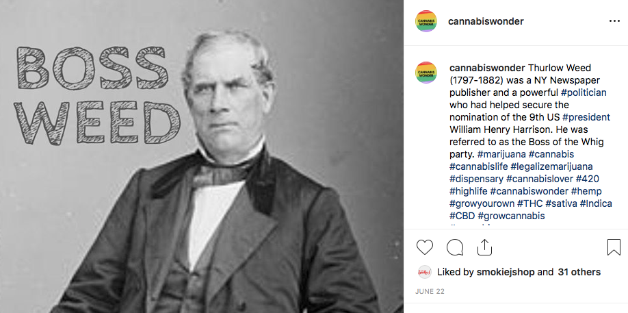The width and height of the screenshot is (628, 313).
Task: Open cannabiswonder avatar beside the caption
Action: click(x=426, y=72)
